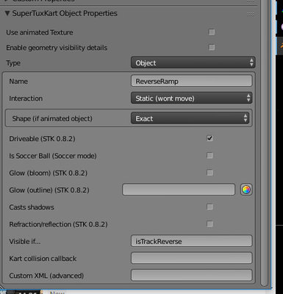283x294 pixels.
Task: Click the 'Shape (if animated object)' label
Action: [x=52, y=118]
